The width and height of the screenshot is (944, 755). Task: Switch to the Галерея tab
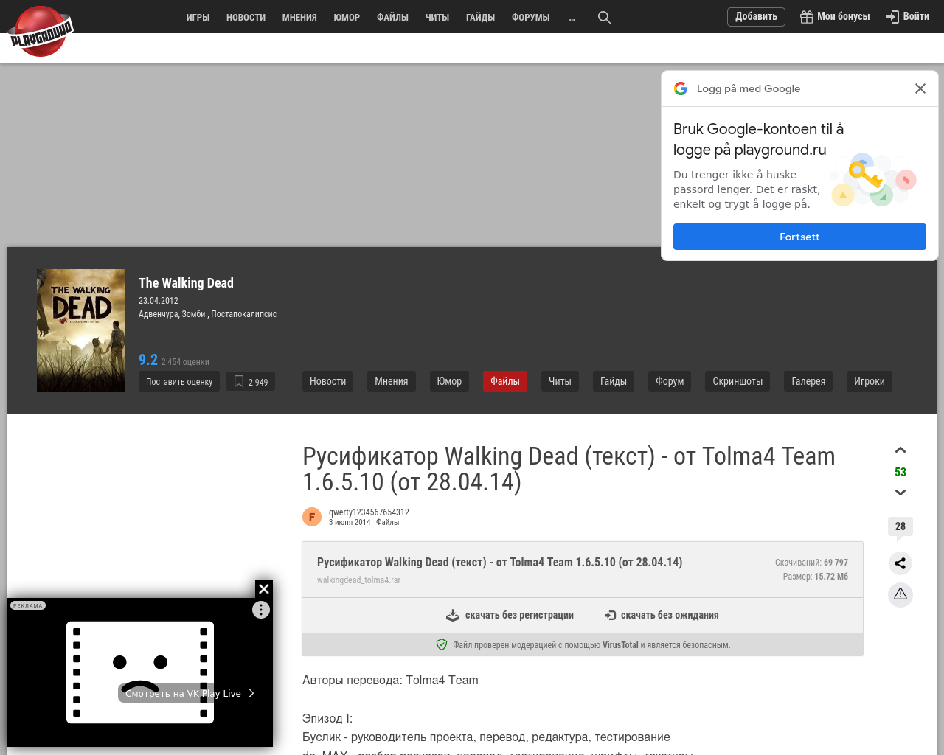[808, 381]
